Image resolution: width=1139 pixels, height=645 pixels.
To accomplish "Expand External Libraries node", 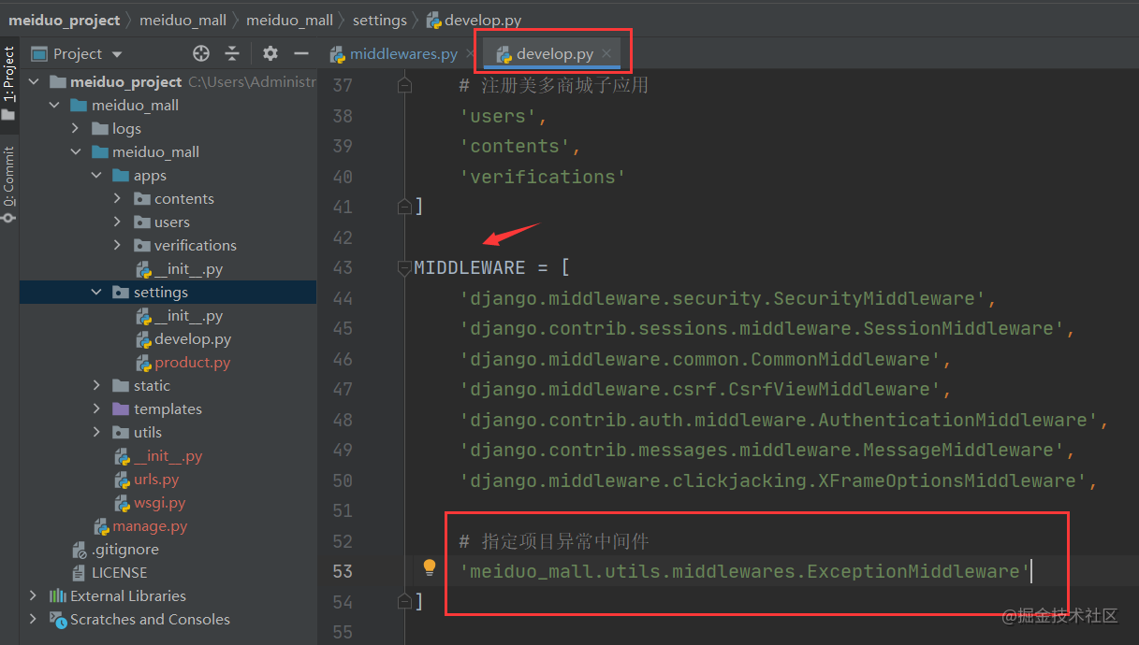I will [x=35, y=596].
